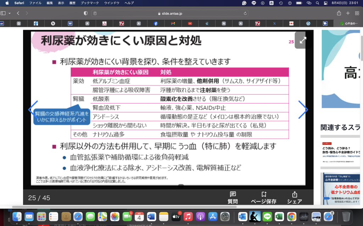Open a new Safari tab
Image resolution: width=363 pixels, height=226 pixels.
(x=348, y=13)
